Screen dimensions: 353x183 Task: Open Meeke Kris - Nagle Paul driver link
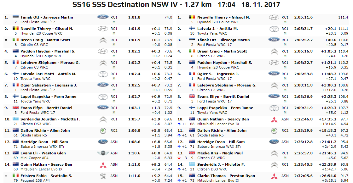click(220, 153)
